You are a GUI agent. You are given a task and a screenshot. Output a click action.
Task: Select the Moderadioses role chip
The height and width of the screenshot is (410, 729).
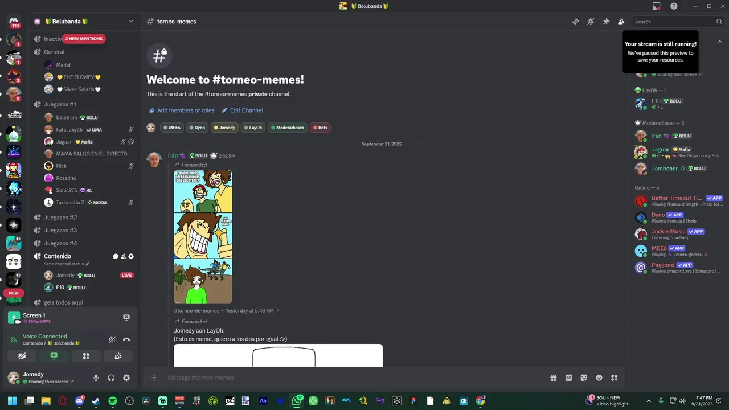pyautogui.click(x=287, y=128)
